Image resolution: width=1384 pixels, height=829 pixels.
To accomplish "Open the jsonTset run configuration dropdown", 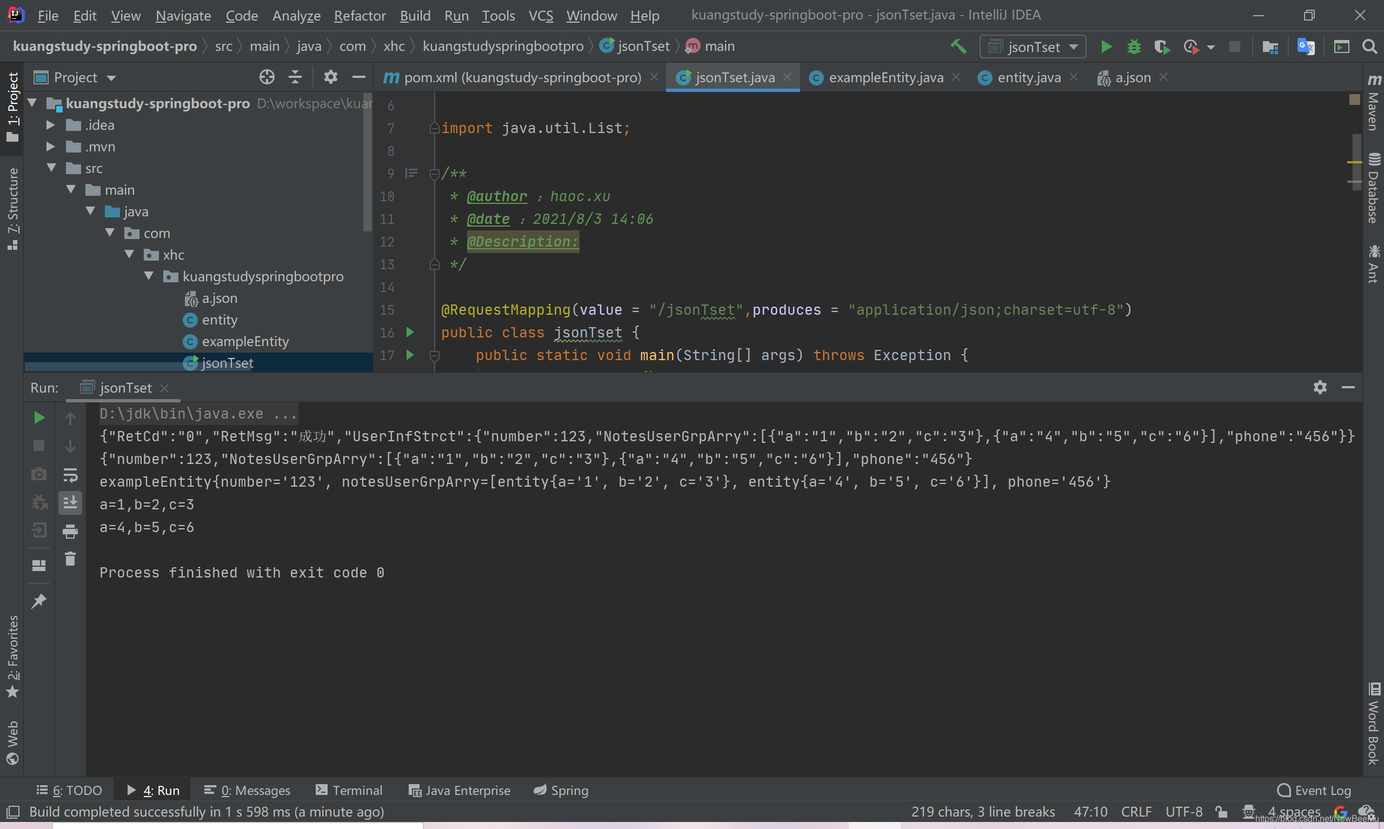I will tap(1033, 47).
